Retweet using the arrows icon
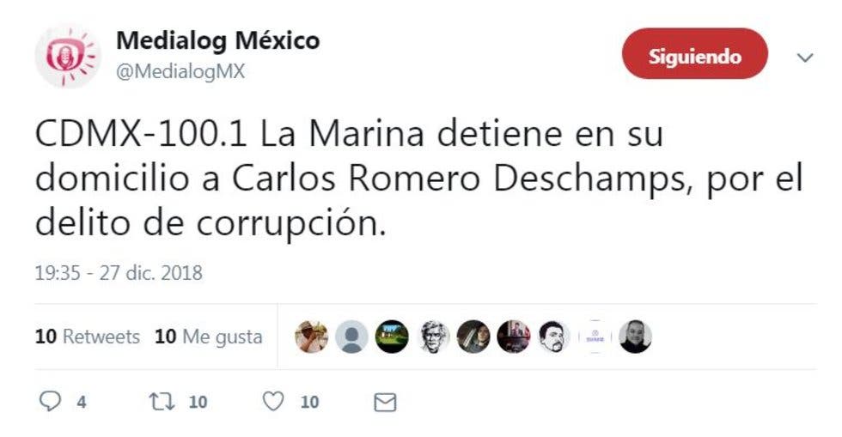 point(162,402)
